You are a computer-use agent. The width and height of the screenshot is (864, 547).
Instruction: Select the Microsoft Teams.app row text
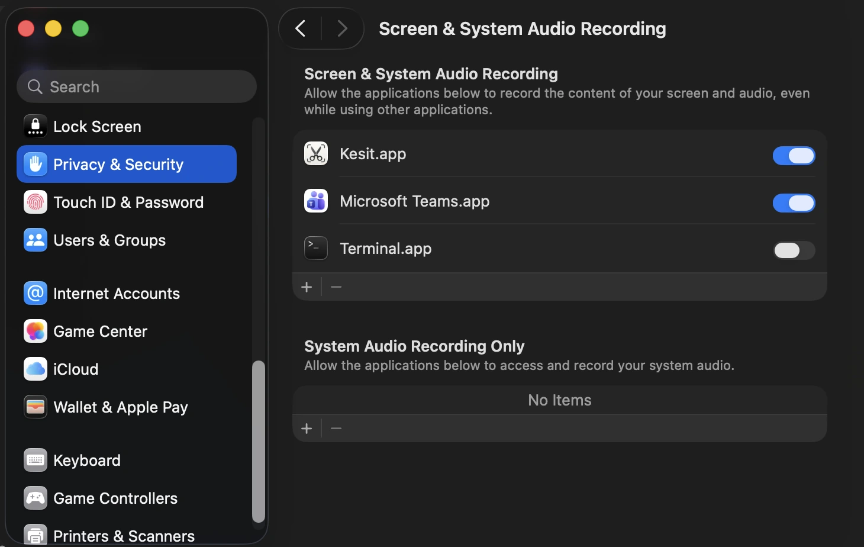pyautogui.click(x=415, y=201)
